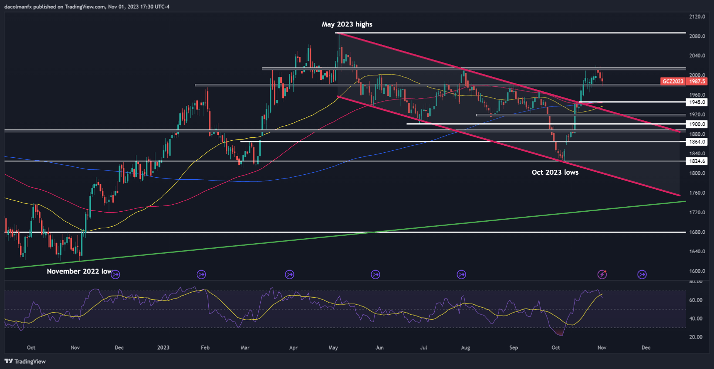The width and height of the screenshot is (714, 369).
Task: Select the white May 2023 highs horizontal line
Action: [512, 33]
